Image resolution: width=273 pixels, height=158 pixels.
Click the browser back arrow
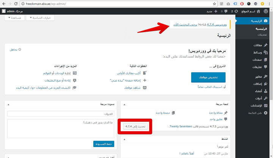point(4,4)
